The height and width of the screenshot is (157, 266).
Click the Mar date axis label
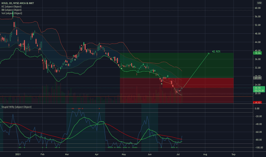[x=67, y=154]
